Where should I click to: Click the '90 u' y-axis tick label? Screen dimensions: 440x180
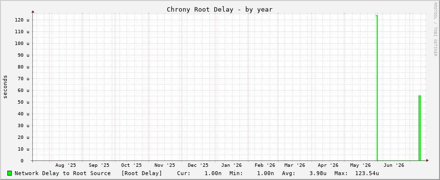(x=24, y=55)
